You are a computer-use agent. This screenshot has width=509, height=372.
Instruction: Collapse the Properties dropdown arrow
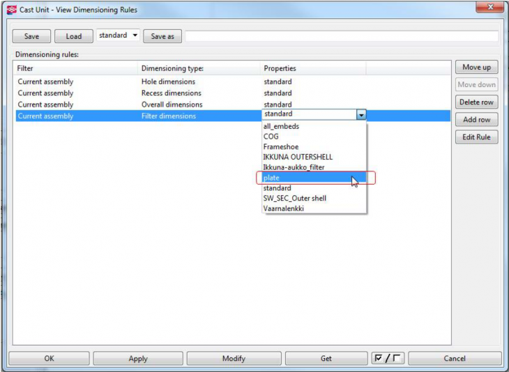[361, 114]
